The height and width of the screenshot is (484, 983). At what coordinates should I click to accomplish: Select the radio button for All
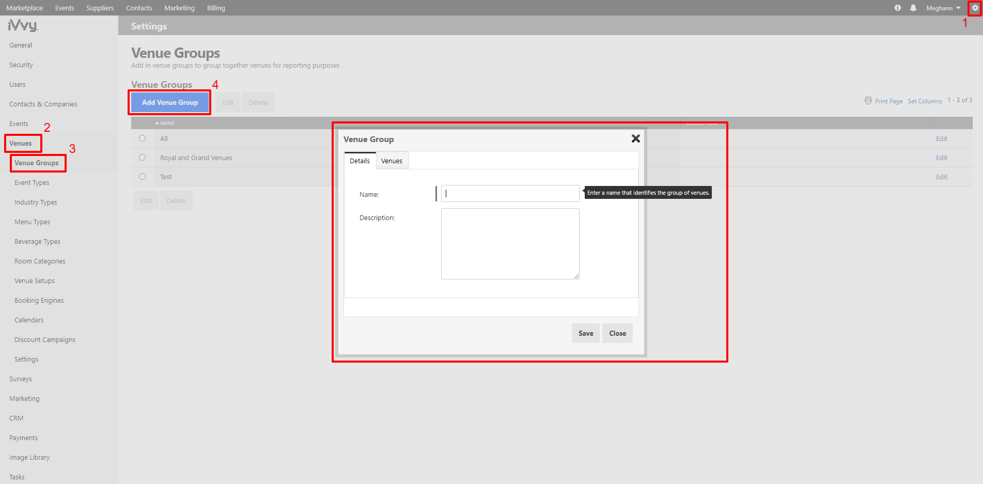point(142,138)
